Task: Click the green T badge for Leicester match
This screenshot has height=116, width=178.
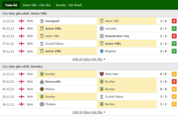Action: click(174, 29)
